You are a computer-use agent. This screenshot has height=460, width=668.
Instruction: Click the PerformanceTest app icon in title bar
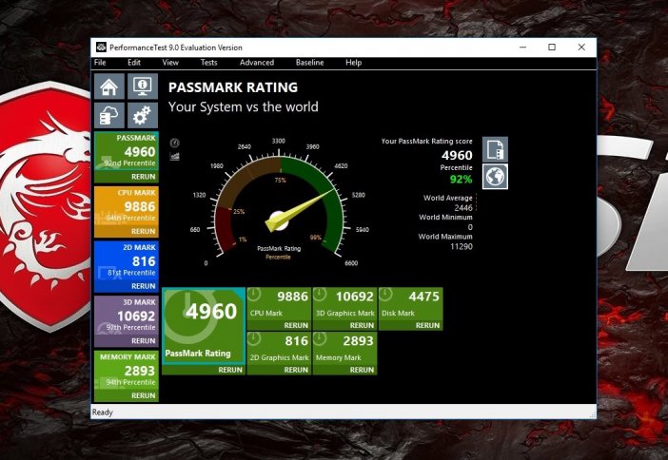click(x=101, y=48)
